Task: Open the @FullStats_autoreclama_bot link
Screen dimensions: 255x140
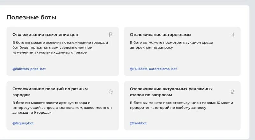Action: [x=153, y=69]
